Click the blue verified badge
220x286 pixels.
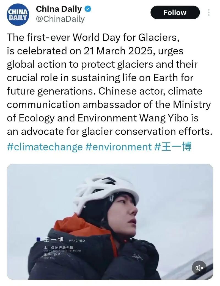(88, 9)
